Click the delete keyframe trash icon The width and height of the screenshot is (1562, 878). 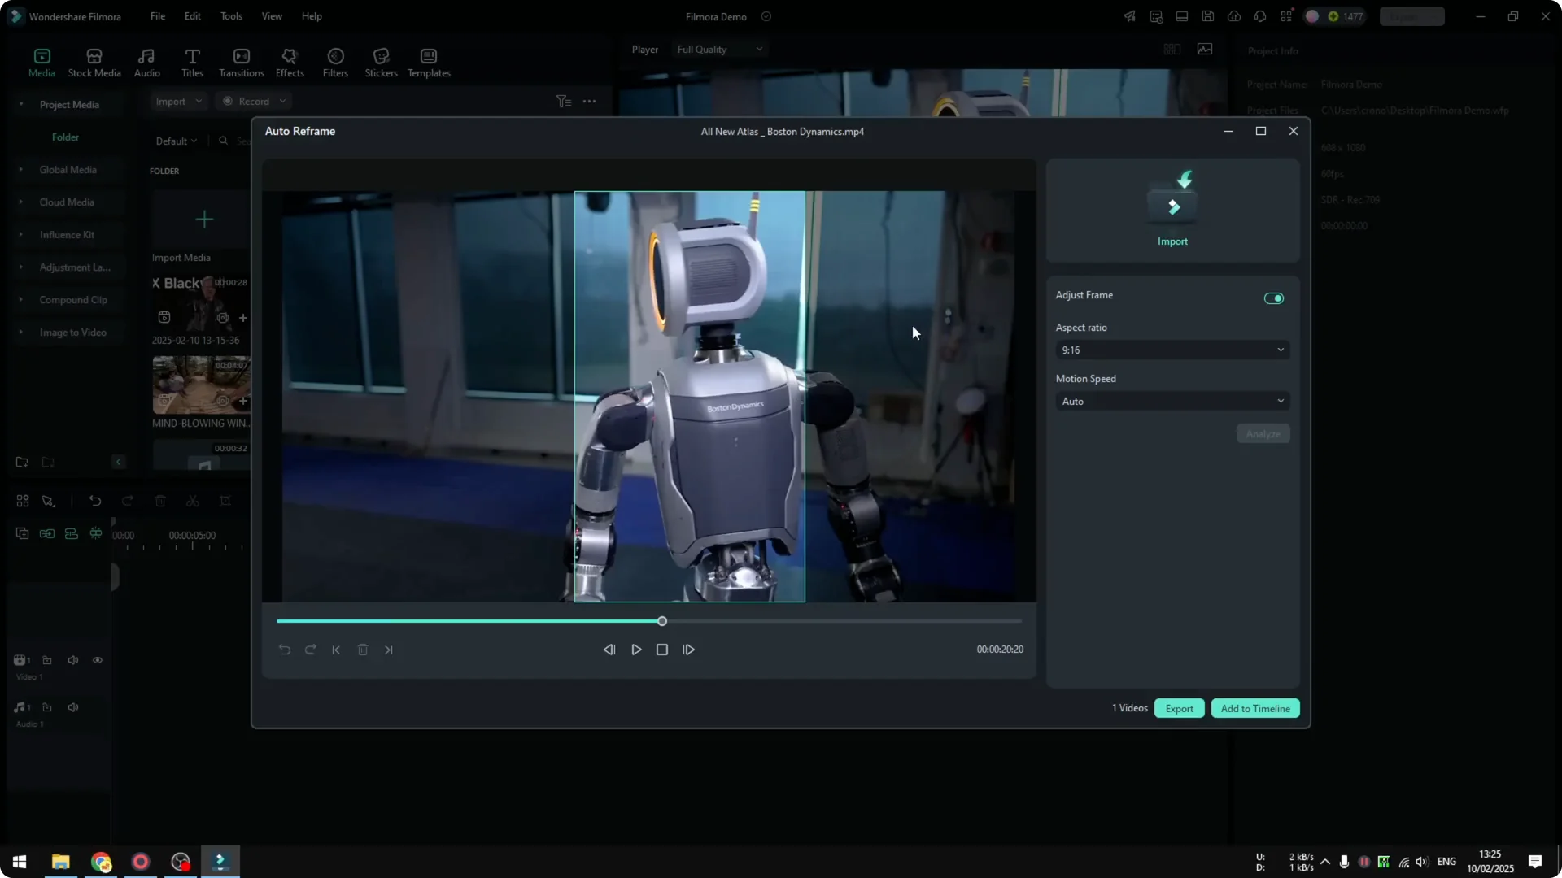click(363, 650)
